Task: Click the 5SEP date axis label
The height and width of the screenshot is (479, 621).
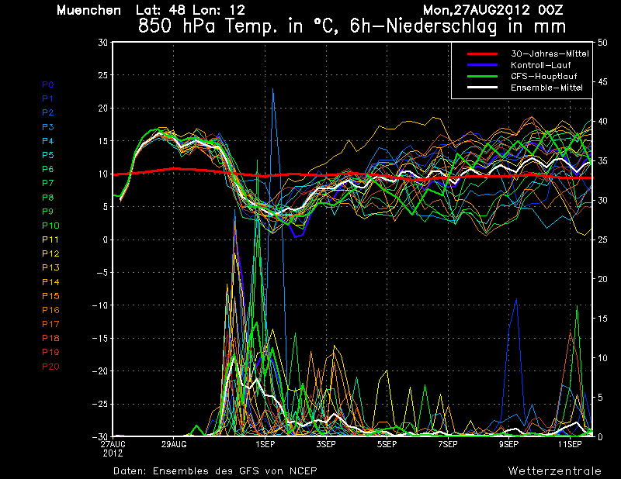Action: [387, 445]
